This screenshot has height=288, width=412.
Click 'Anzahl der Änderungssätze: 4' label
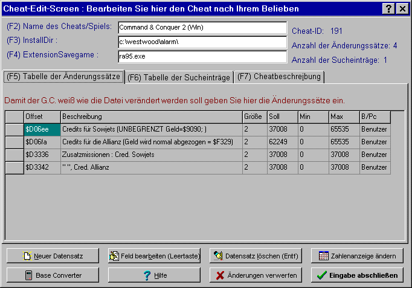(x=344, y=46)
